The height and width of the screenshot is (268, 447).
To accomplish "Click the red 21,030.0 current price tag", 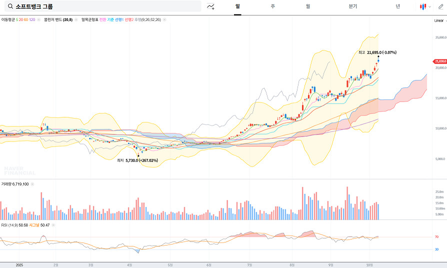I will point(440,61).
